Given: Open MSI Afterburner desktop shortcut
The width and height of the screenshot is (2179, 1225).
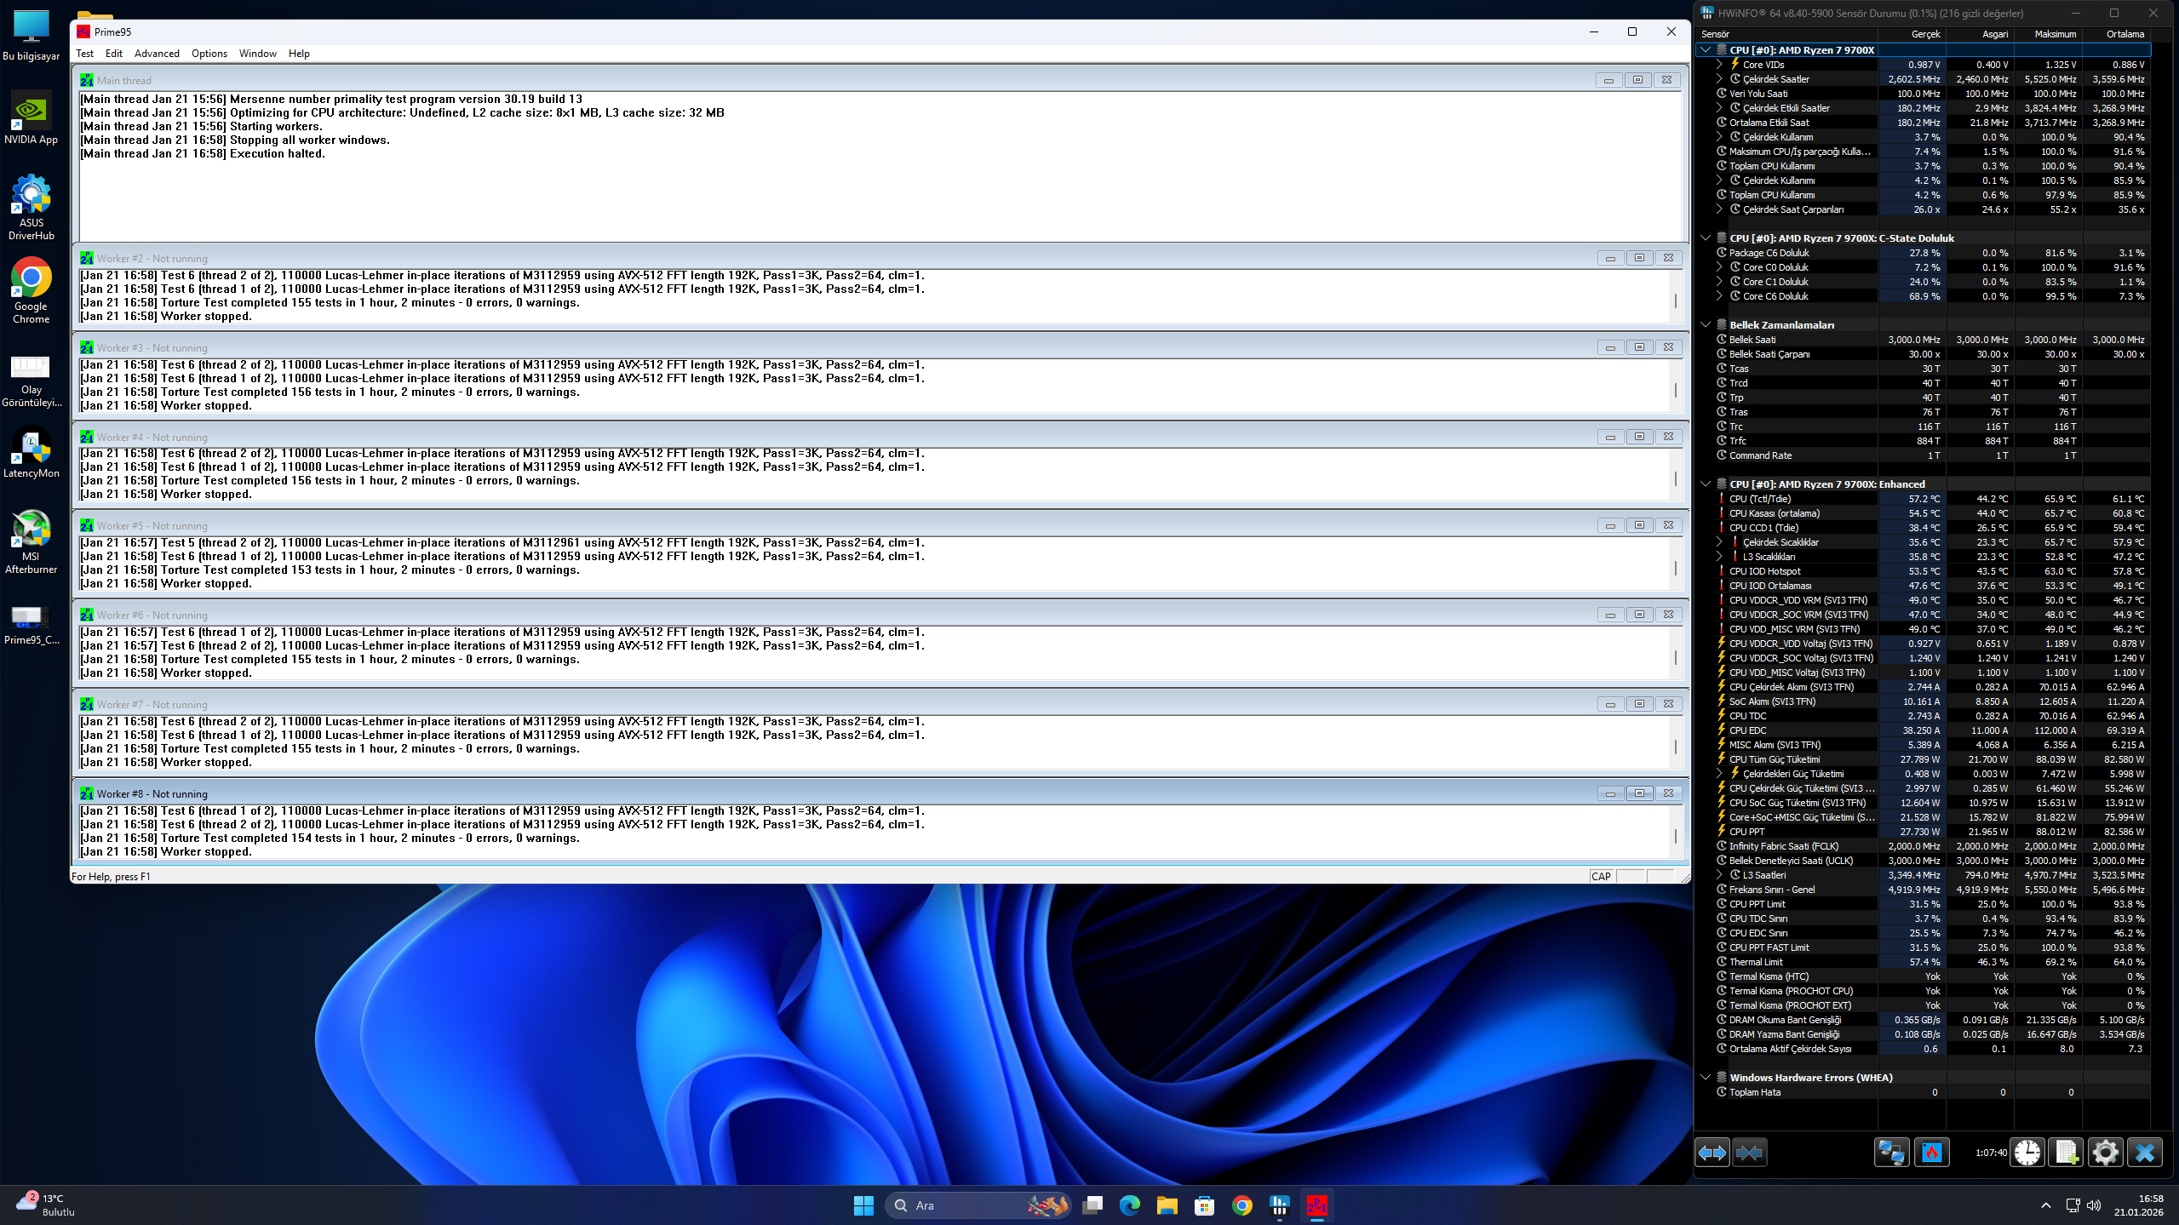Looking at the screenshot, I should (x=32, y=541).
